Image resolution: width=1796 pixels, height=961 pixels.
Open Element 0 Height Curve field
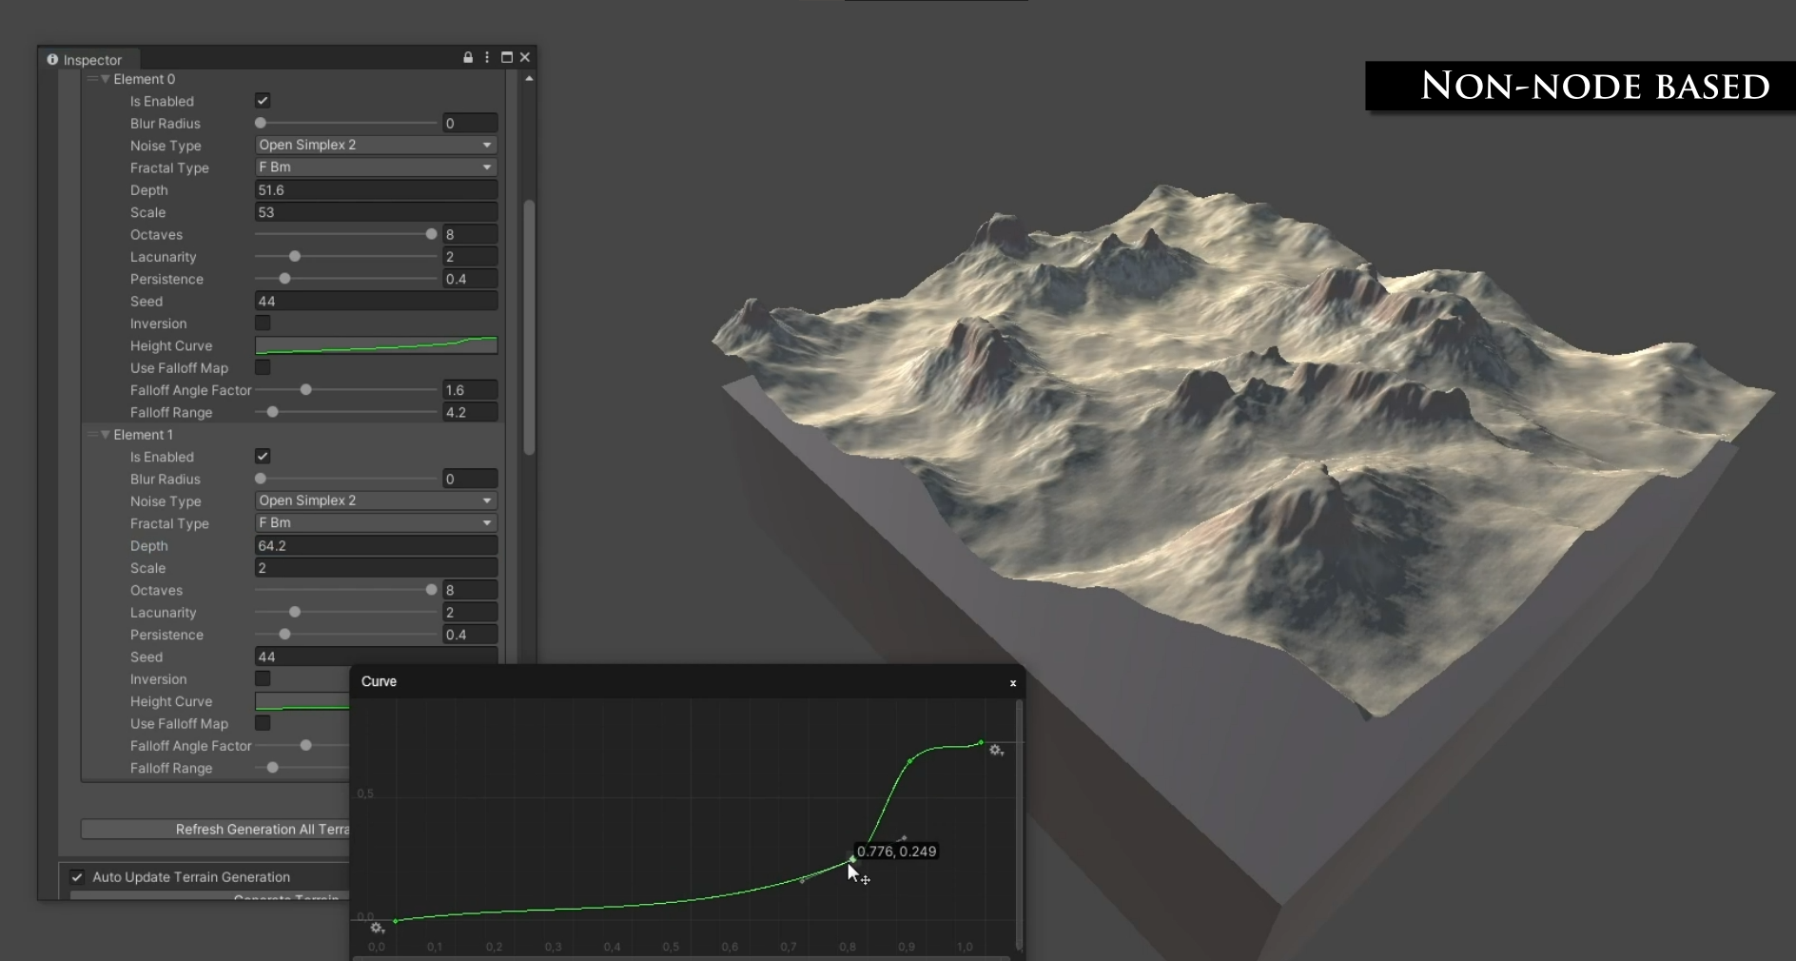376,345
